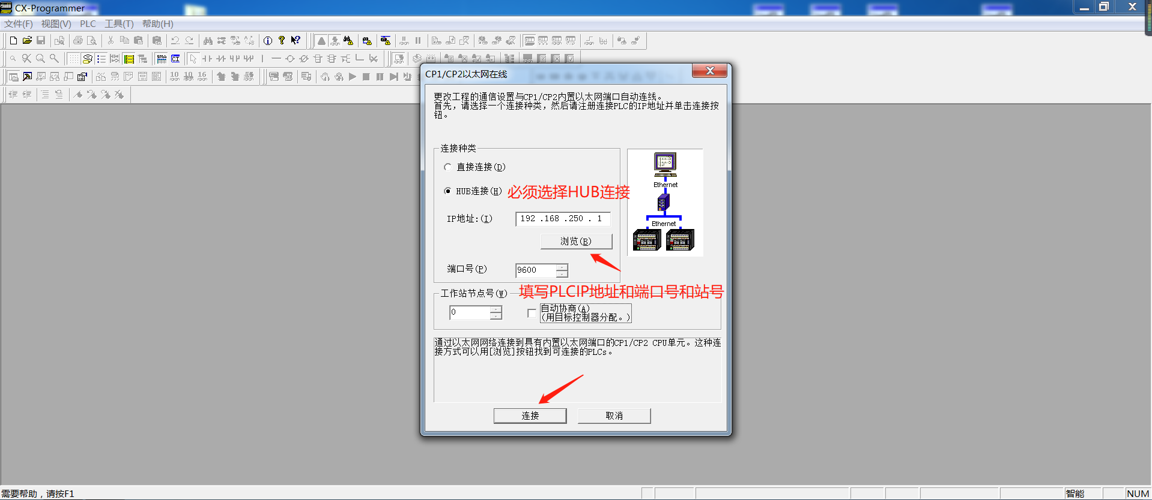Click the SMA mnemonics view icon
Viewport: 1152px width, 500px height.
[162, 59]
